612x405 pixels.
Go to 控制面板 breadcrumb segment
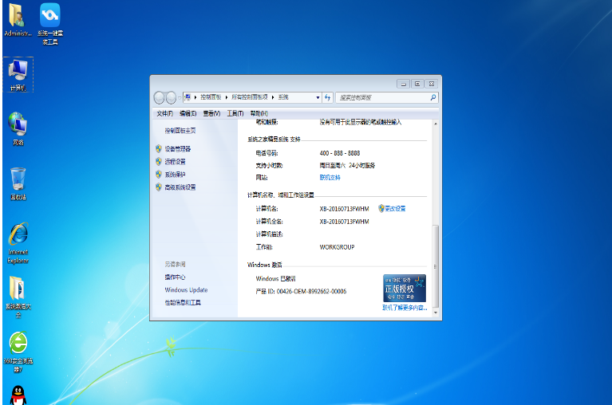tap(211, 97)
